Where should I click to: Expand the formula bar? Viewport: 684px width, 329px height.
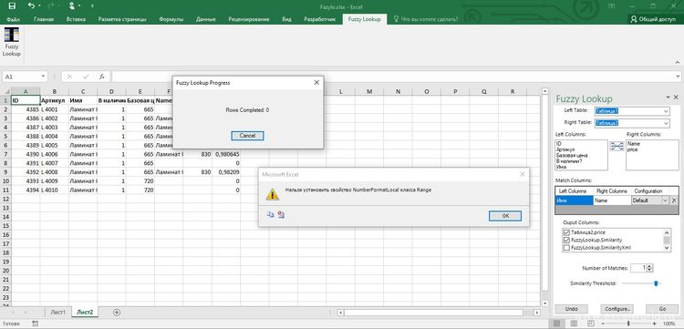(x=677, y=77)
